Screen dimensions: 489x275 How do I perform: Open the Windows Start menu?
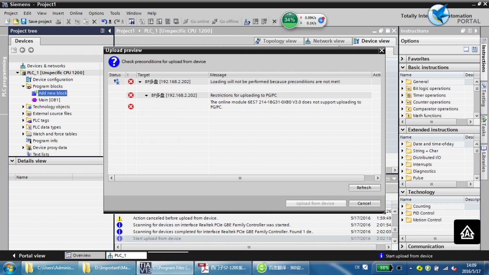(x=9, y=267)
